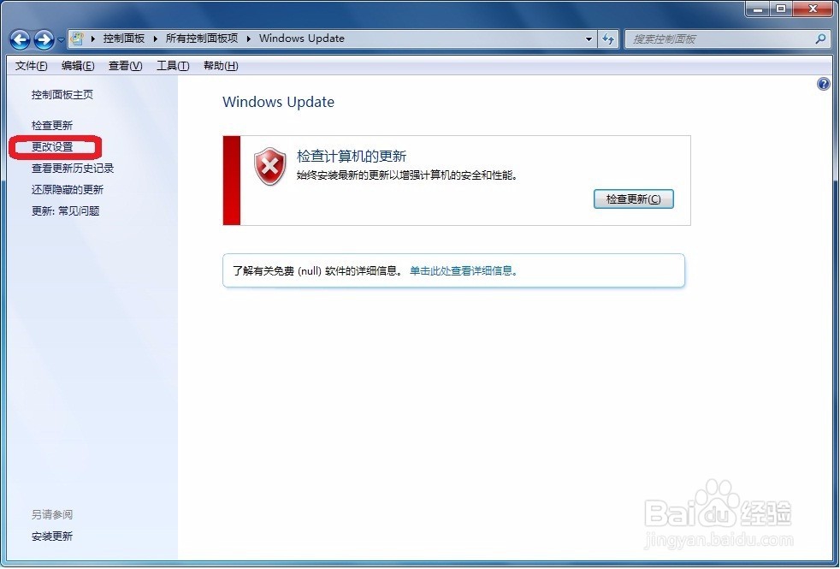Open recent pages dropdown beside Forward button

tap(61, 39)
